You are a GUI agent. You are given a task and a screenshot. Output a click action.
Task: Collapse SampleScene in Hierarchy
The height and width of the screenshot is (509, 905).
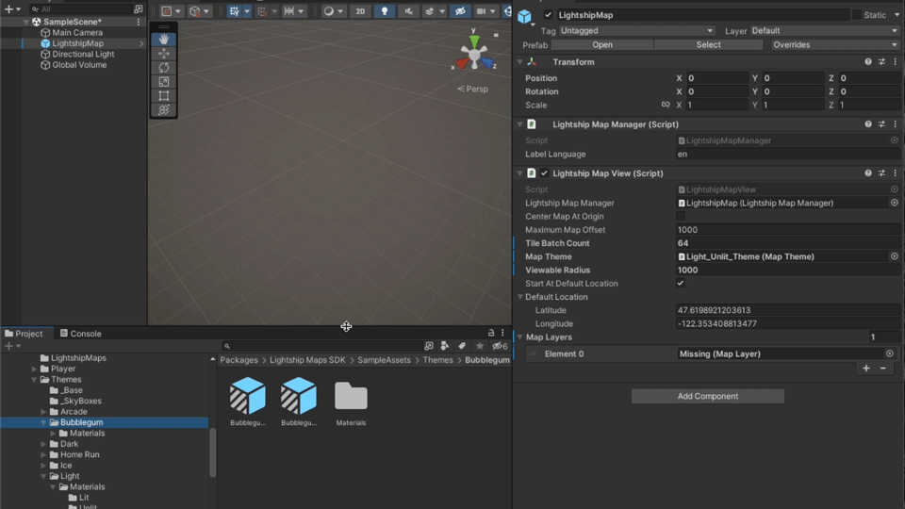(25, 22)
